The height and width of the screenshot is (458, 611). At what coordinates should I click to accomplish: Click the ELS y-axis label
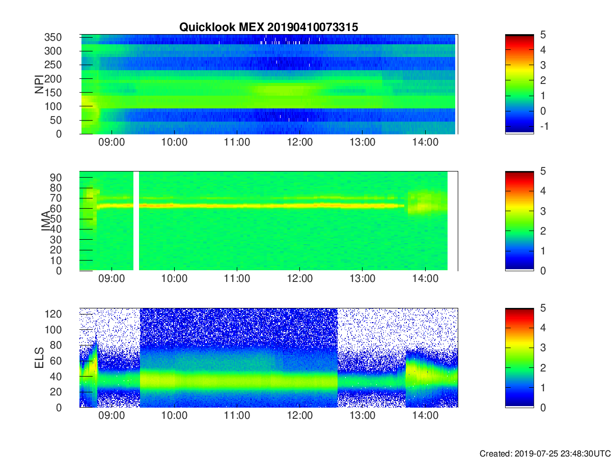39,357
